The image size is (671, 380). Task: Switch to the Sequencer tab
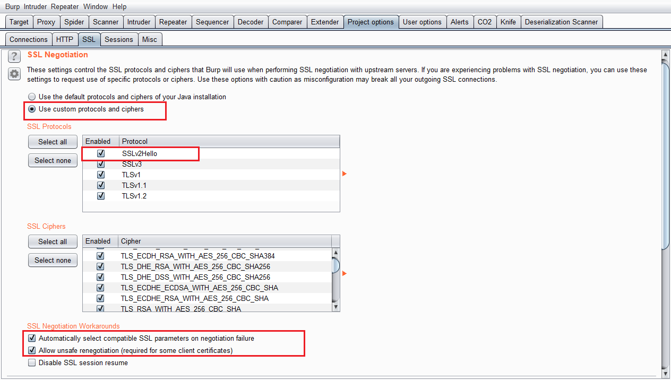coord(212,22)
